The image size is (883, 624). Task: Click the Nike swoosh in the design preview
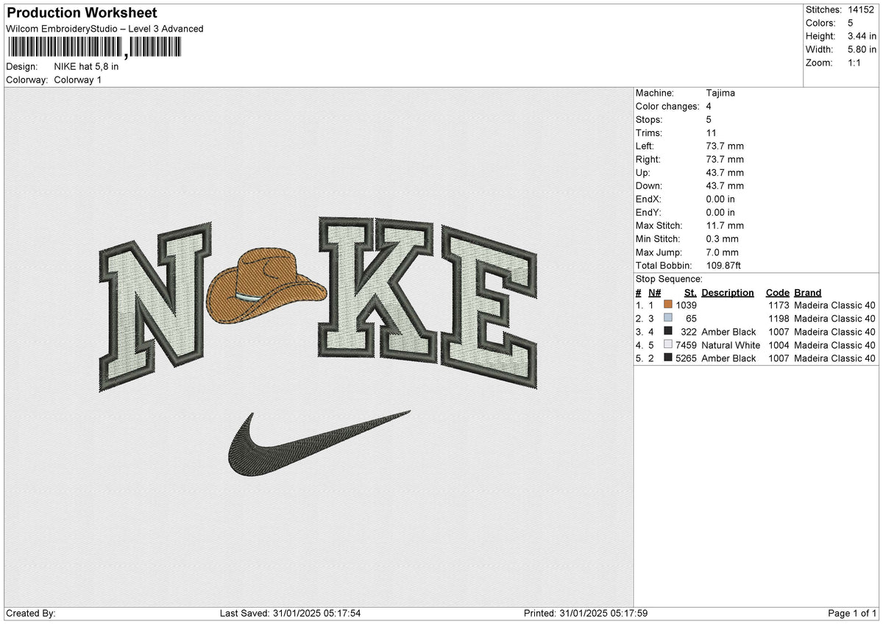pos(319,444)
